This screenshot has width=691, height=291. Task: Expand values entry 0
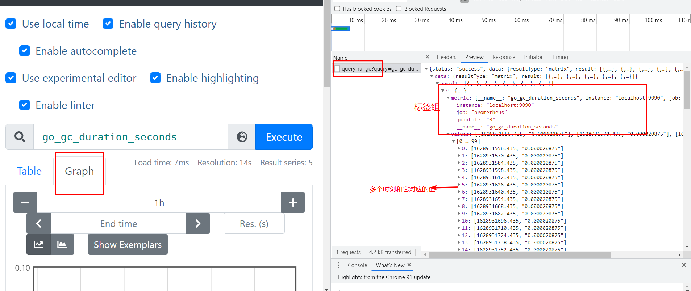(459, 148)
